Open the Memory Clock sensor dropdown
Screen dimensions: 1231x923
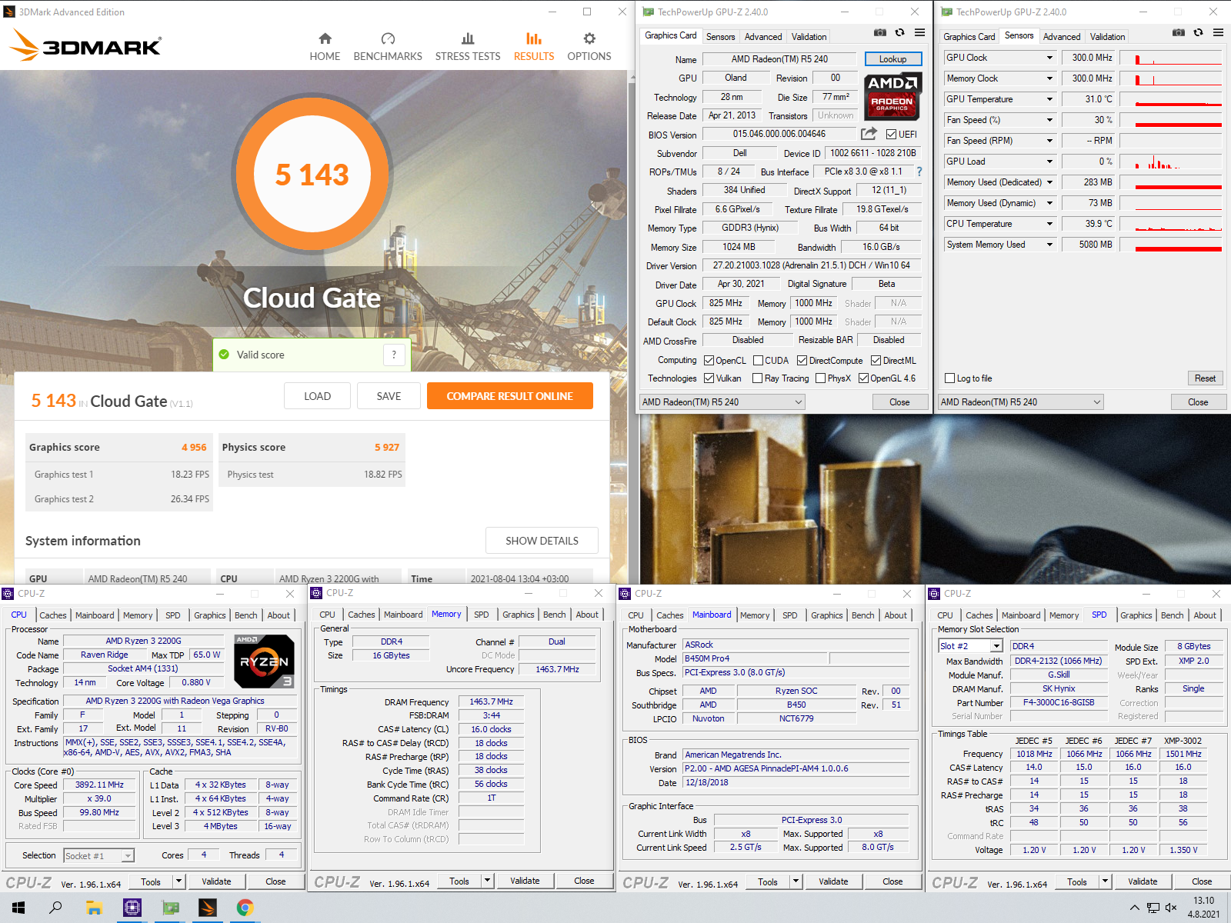(1049, 78)
